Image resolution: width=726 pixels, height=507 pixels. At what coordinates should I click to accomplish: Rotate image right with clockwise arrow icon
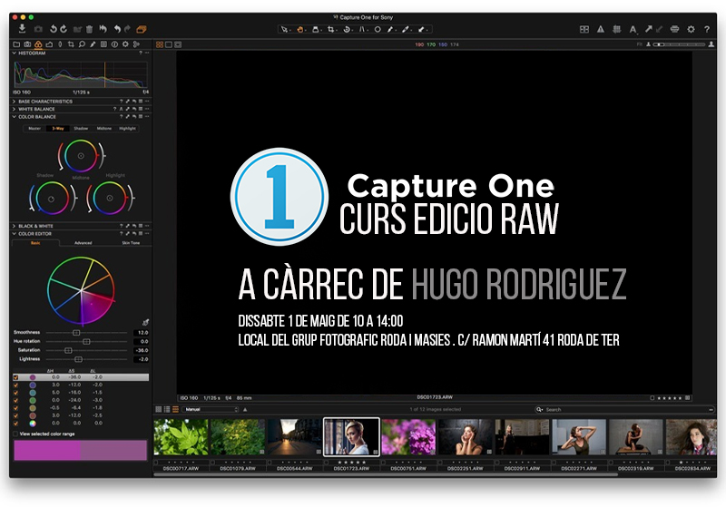64,29
